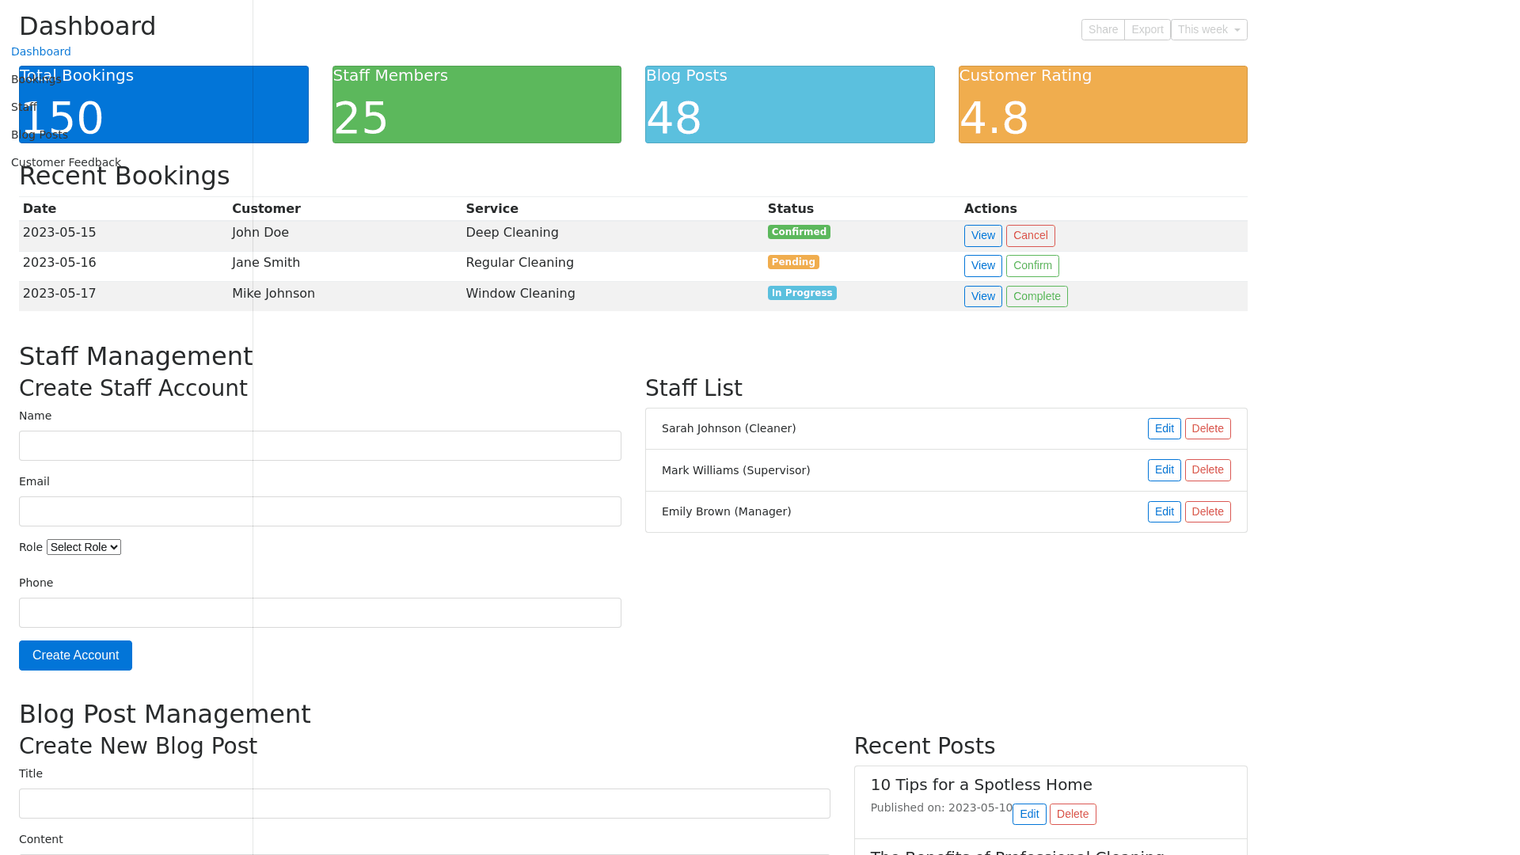Open the This week dropdown

point(1208,30)
